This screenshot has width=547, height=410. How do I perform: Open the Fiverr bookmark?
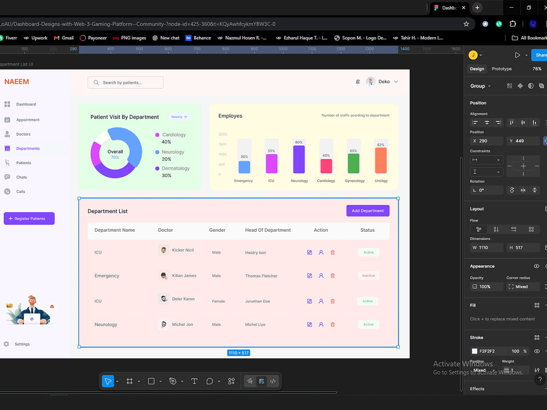(x=8, y=38)
